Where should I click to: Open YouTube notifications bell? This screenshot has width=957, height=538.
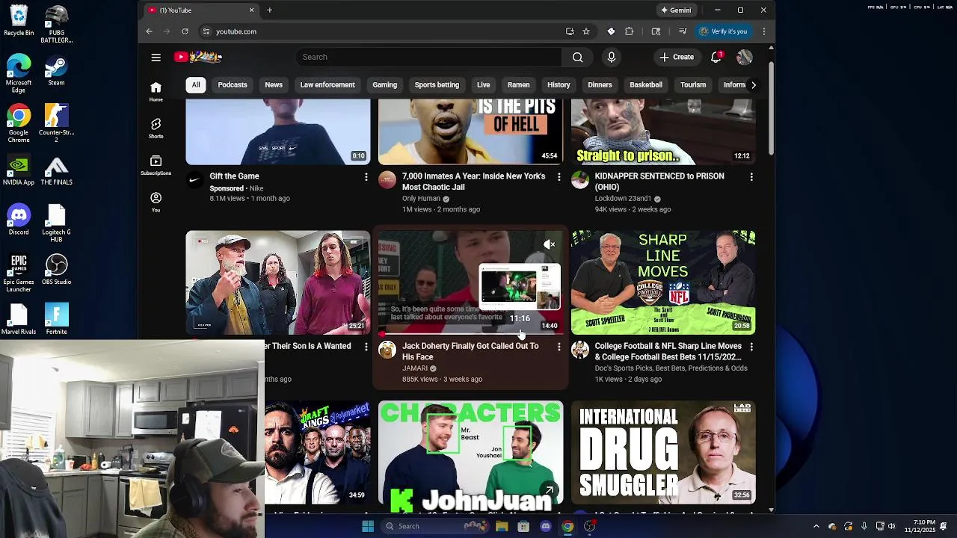(716, 57)
